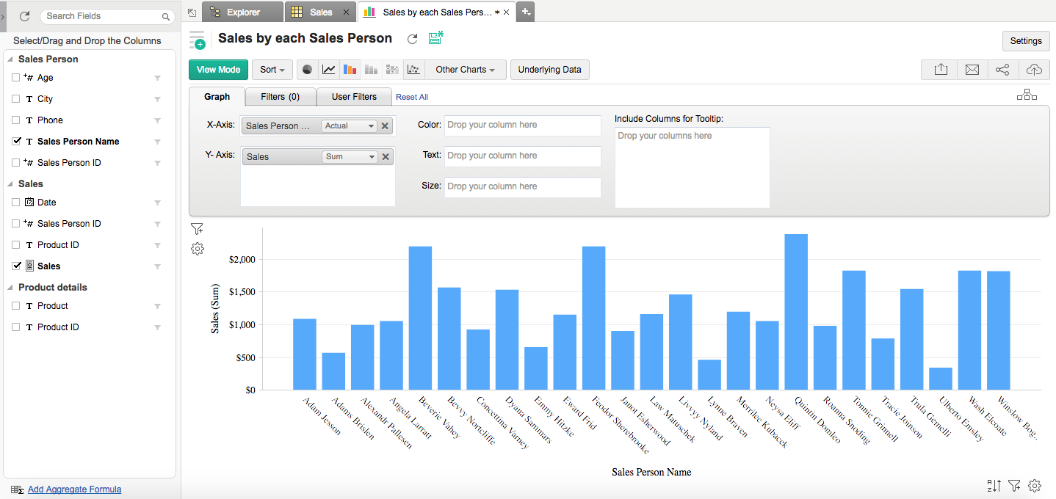Check the Product field checkbox

pyautogui.click(x=16, y=305)
